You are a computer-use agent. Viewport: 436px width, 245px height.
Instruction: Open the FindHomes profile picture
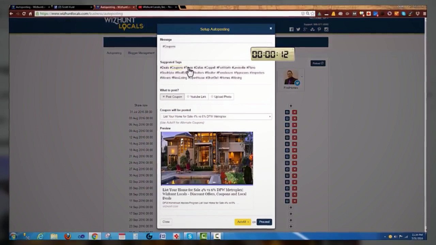[291, 78]
